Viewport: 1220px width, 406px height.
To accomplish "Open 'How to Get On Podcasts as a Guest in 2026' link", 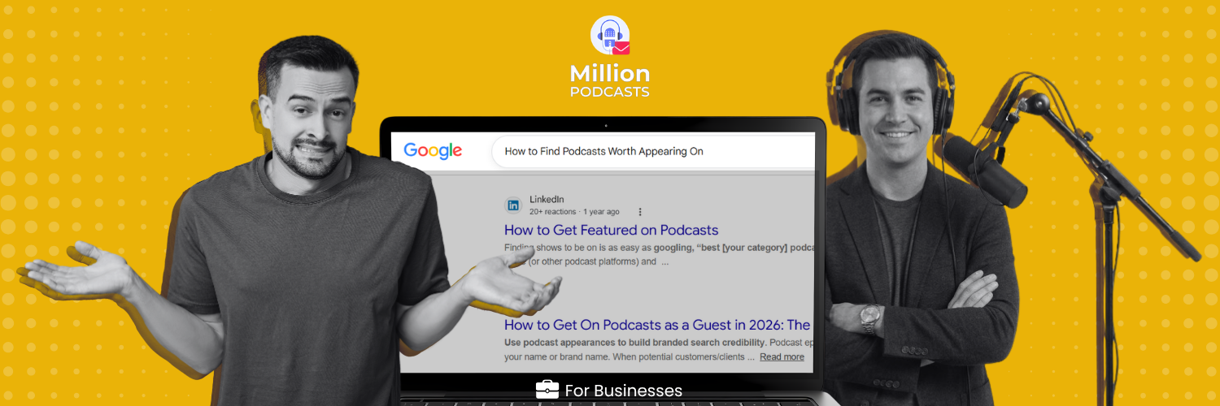I will tap(658, 325).
